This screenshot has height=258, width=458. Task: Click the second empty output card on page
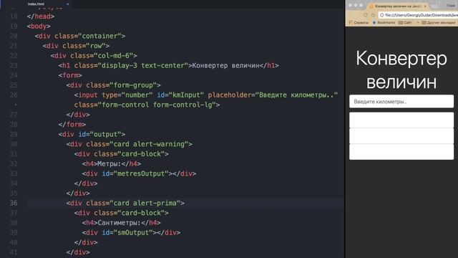[x=401, y=135]
